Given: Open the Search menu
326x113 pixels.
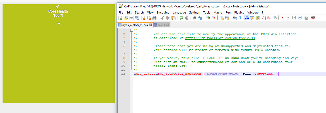Looking at the screenshot, I should [x=139, y=12].
